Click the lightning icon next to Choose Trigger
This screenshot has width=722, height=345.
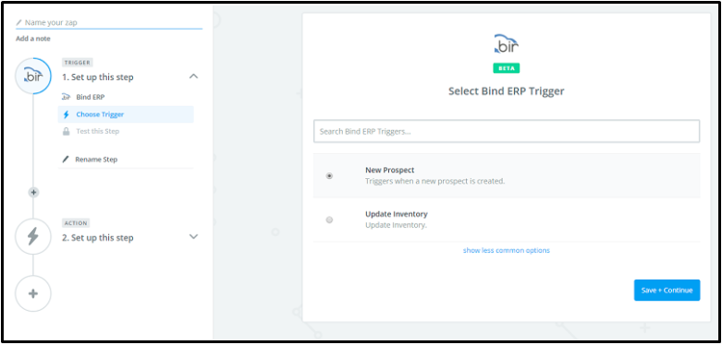point(66,114)
